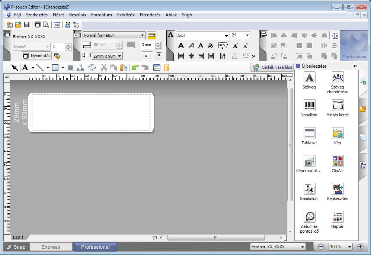Cut selection with scissors icon
371x255 pixels.
103,68
